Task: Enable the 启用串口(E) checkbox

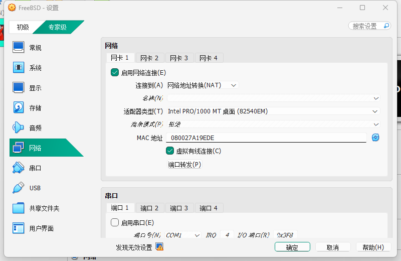Action: (115, 222)
